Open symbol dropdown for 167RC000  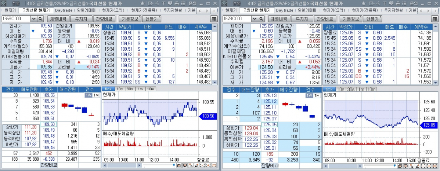click(255, 19)
